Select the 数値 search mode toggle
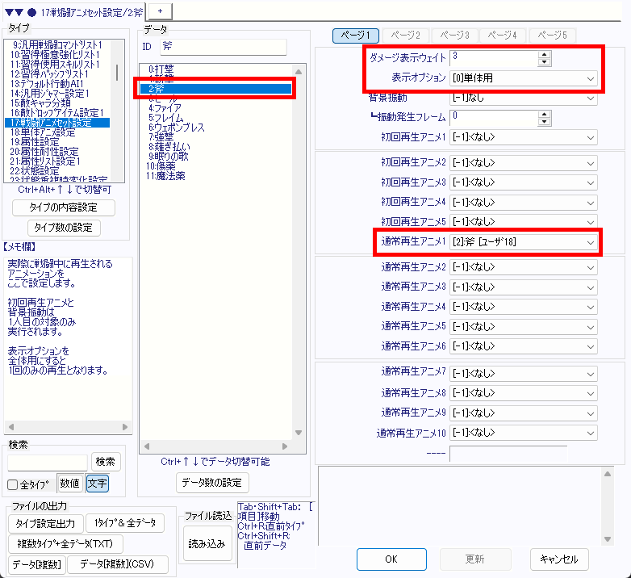 click(69, 484)
